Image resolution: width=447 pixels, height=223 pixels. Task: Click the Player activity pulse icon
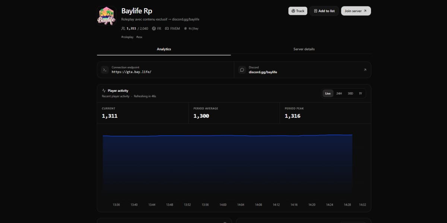(x=104, y=90)
